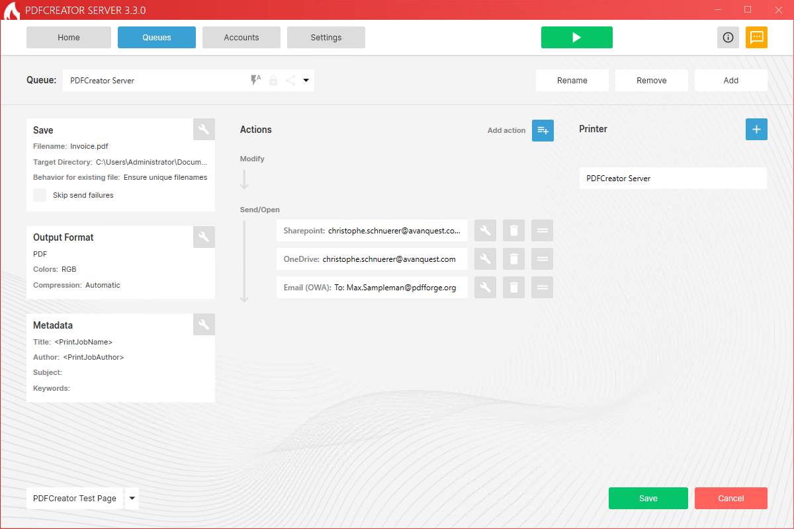This screenshot has width=794, height=529.
Task: Edit the Email (OWA) action settings
Action: pyautogui.click(x=485, y=288)
